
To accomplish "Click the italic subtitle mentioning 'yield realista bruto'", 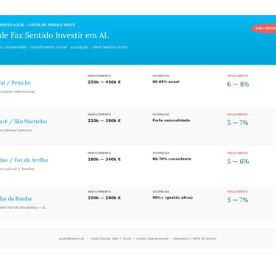I will coord(63,47).
